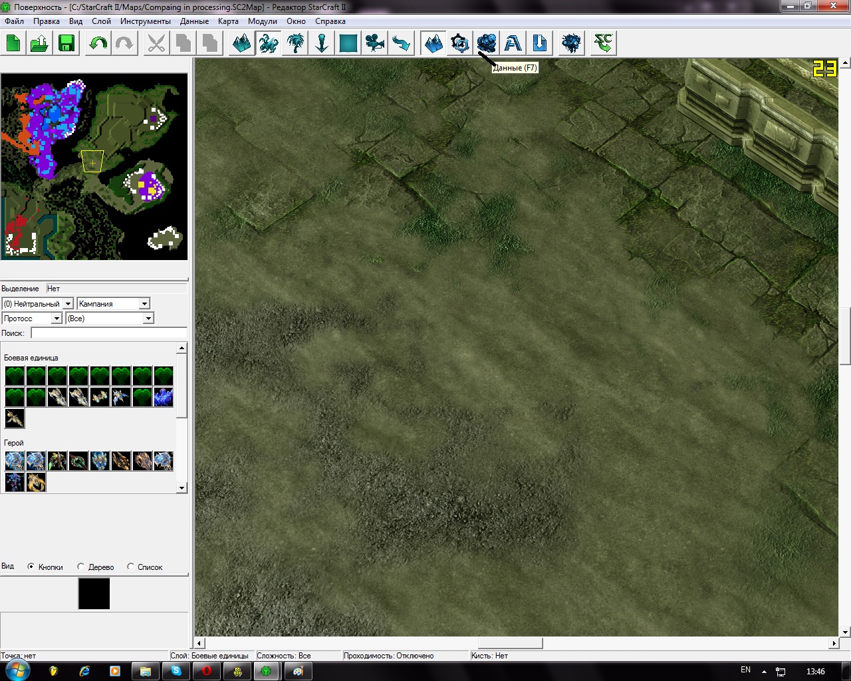This screenshot has width=851, height=681.
Task: Click the black unit preview box
Action: [94, 593]
